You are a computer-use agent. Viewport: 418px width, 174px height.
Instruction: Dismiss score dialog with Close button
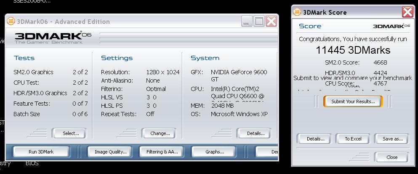click(391, 157)
